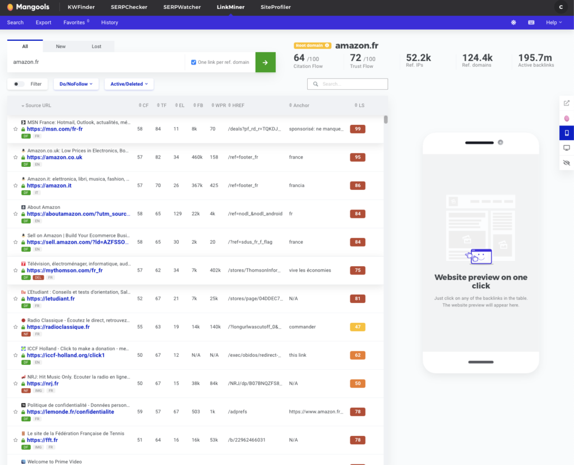Sort table by CF column

[143, 105]
